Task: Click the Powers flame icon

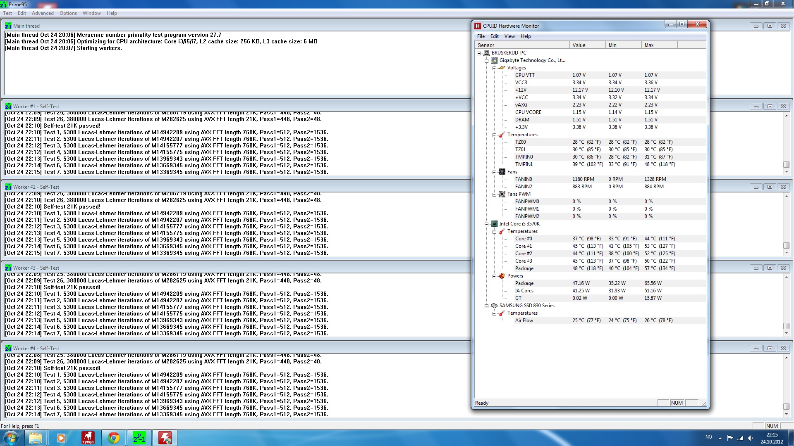Action: click(502, 276)
